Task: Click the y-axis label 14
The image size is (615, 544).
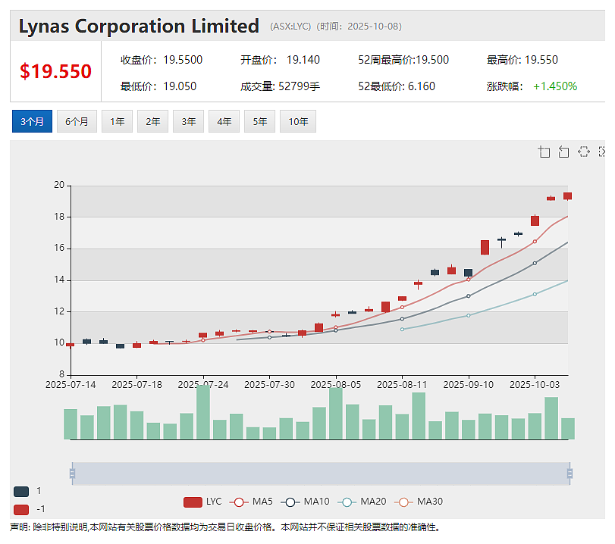Action: pos(59,280)
